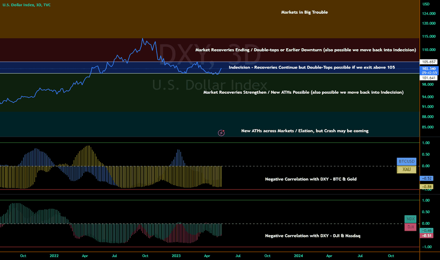Click 'Negative Correlation with DXY - DJI & Nasdaq' text
440x260 pixels.
pos(313,236)
